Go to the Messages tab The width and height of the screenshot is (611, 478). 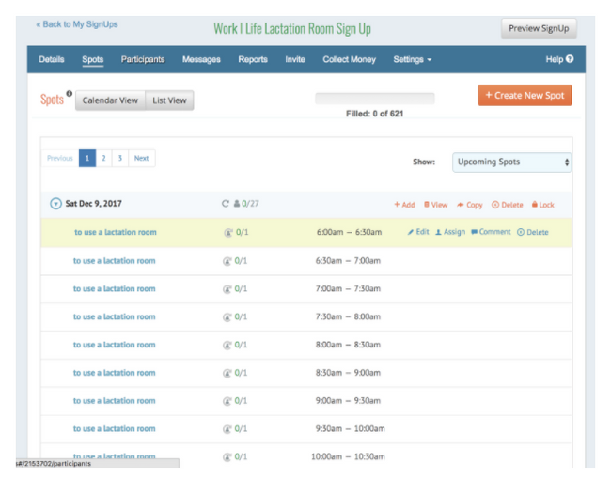tap(201, 59)
